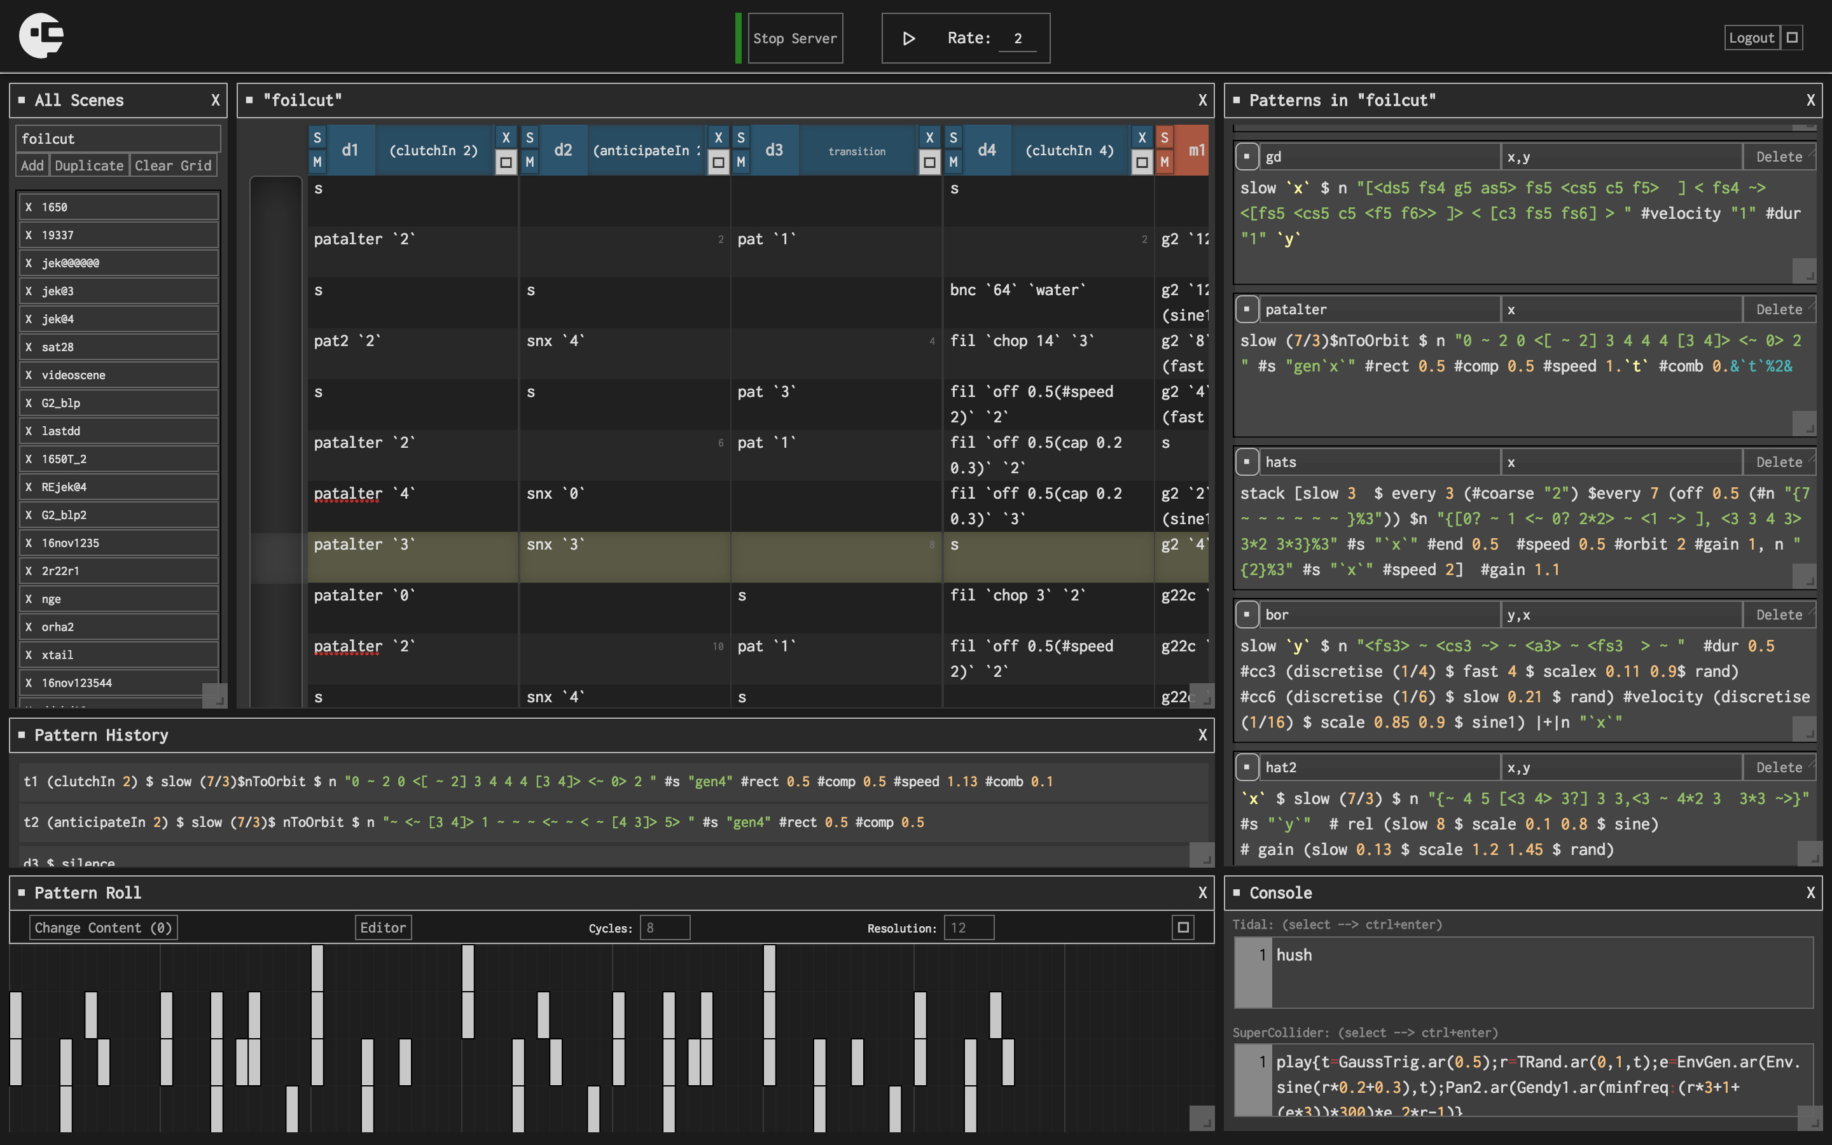Collapse the gd pattern with its square toggle
The width and height of the screenshot is (1832, 1145).
(x=1246, y=156)
